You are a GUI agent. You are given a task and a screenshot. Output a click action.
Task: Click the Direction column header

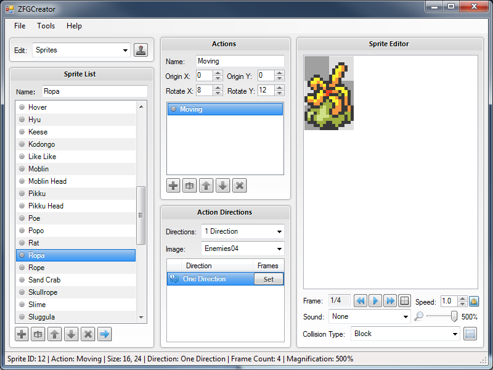(218, 266)
